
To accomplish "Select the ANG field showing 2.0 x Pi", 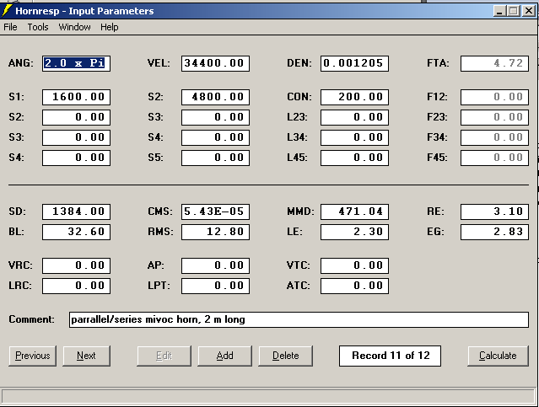I will [x=76, y=63].
